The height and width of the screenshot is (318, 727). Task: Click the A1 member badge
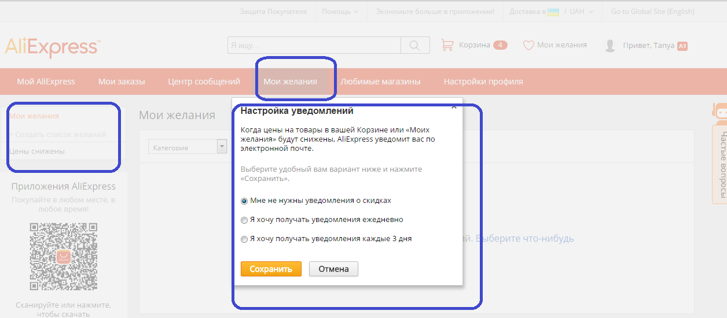click(x=682, y=46)
